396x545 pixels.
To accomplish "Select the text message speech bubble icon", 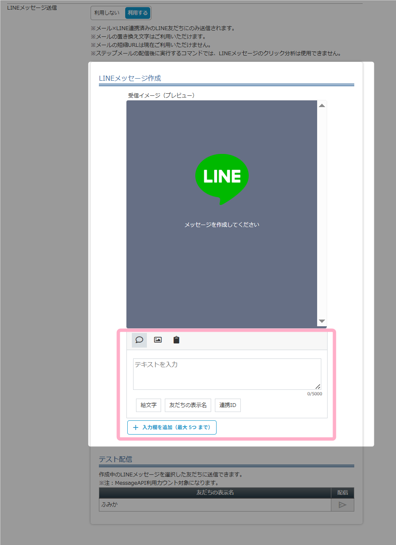I will (139, 340).
